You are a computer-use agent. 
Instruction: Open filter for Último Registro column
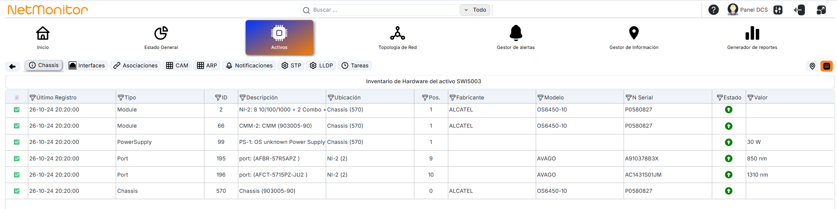[32, 98]
